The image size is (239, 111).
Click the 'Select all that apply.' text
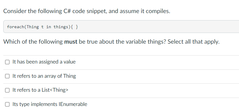194,42
